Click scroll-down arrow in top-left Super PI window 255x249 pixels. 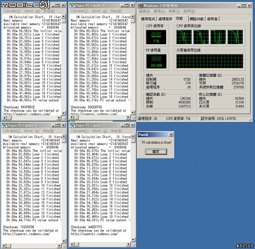tap(64, 113)
